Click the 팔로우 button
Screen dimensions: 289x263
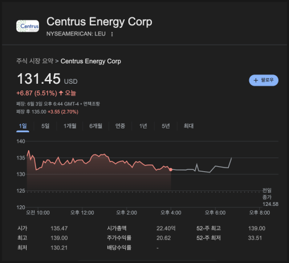tap(264, 80)
